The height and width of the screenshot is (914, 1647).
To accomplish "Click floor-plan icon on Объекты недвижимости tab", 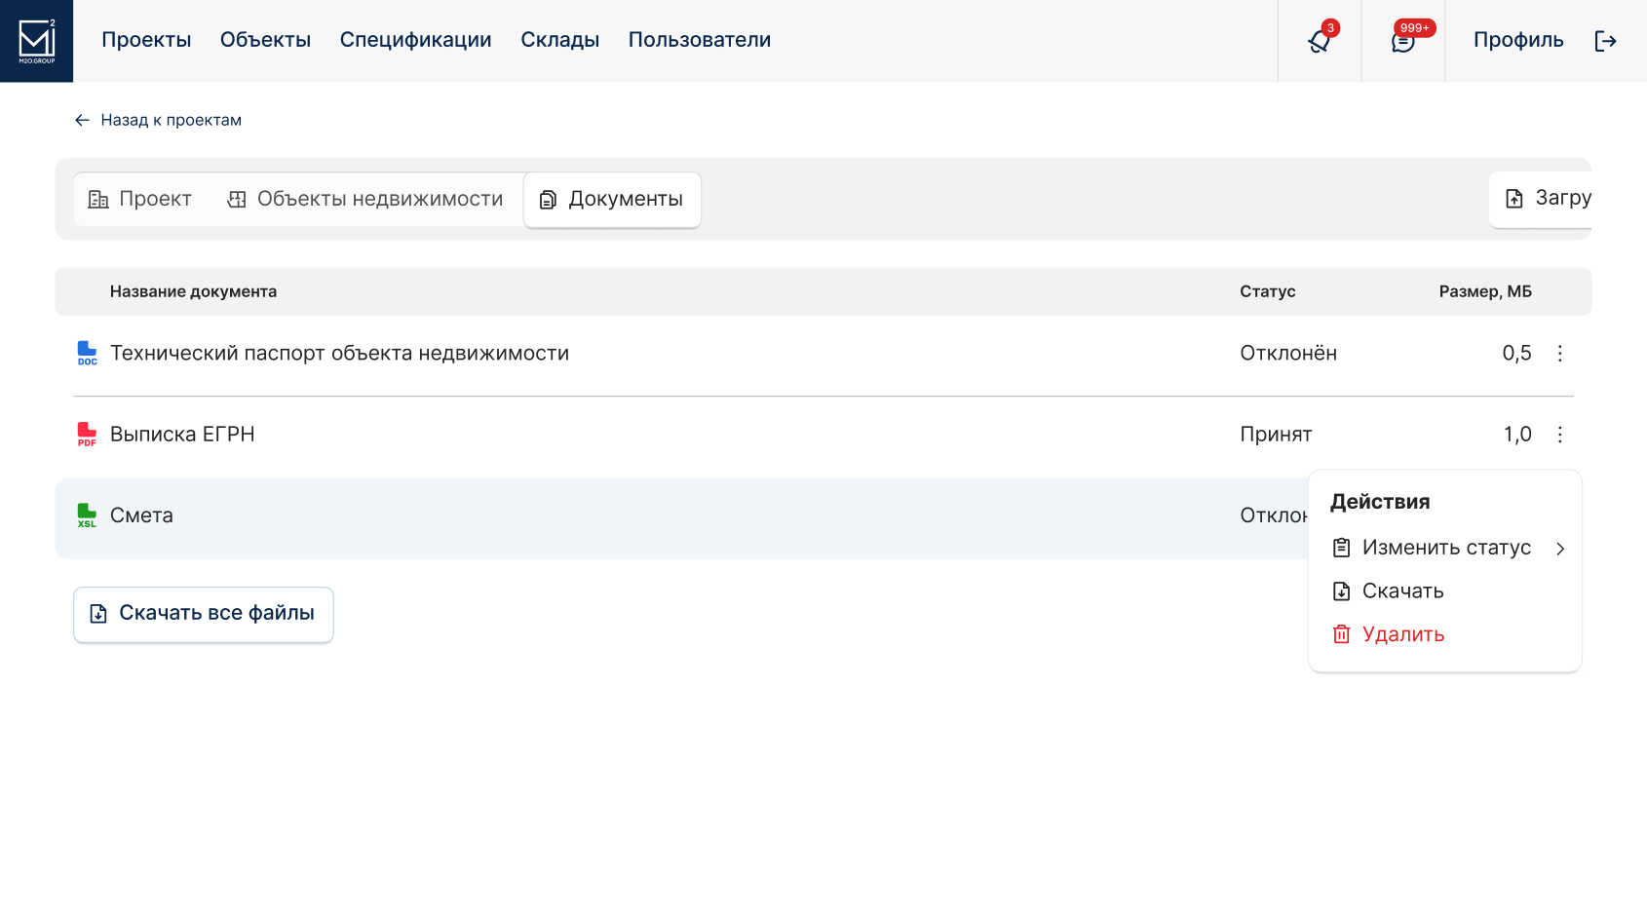I will click(x=237, y=200).
